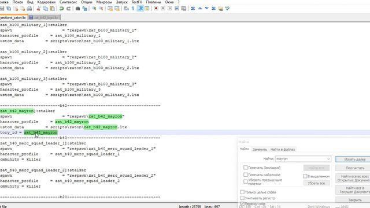Switch to 'Найти в файлах' tab

pyautogui.click(x=283, y=150)
